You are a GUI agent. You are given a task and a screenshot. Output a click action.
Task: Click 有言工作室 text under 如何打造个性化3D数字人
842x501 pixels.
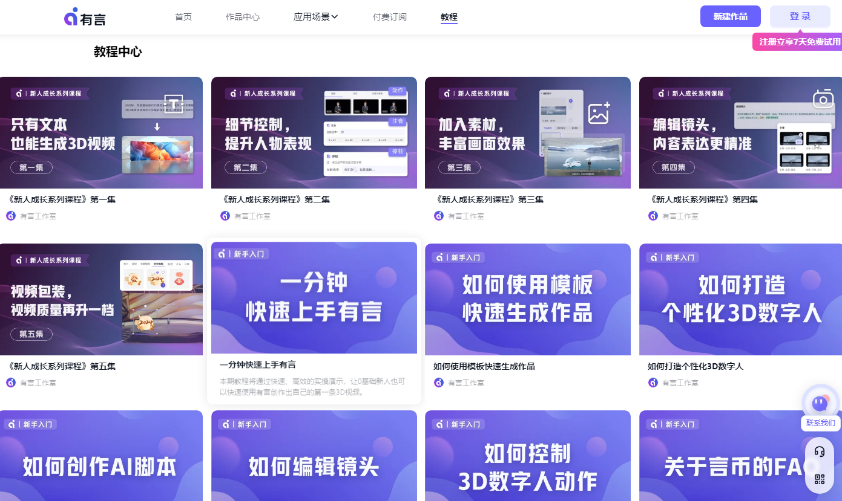pos(680,383)
